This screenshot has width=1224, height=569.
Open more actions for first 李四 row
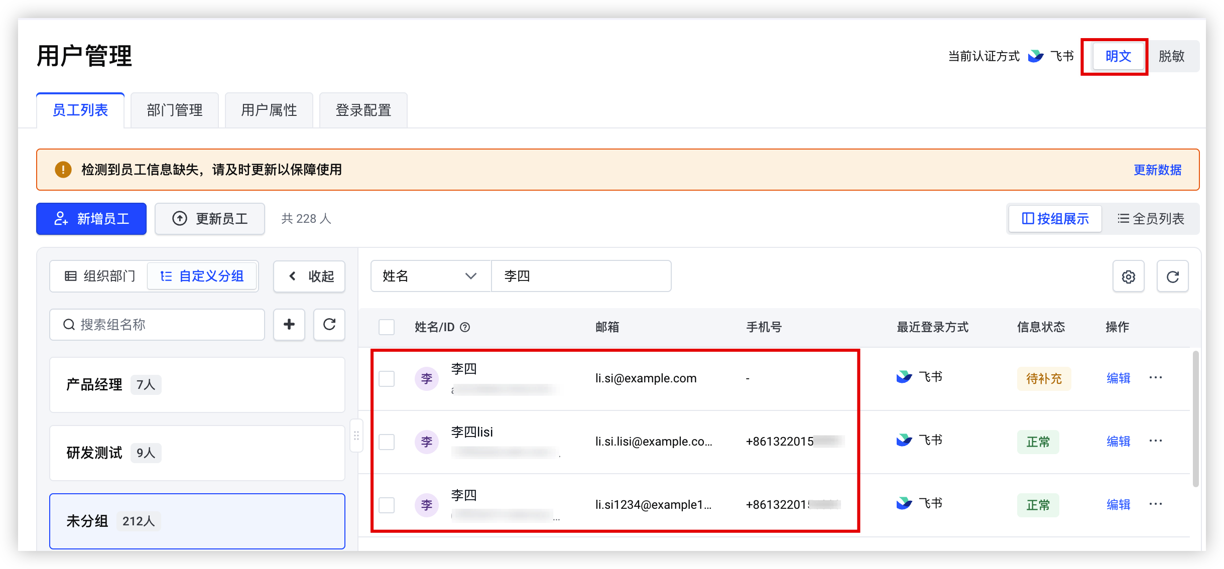coord(1155,378)
